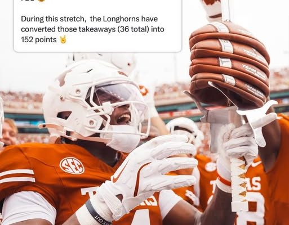Click the SEC logo patch on jersey
Screen dimensions: 289x225
point(72,166)
